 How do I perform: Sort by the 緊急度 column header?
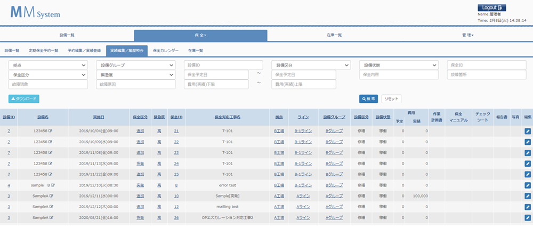tap(159, 117)
